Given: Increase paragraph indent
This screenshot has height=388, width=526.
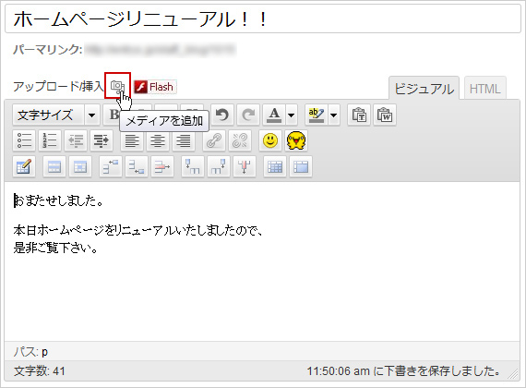Looking at the screenshot, I should pos(102,140).
